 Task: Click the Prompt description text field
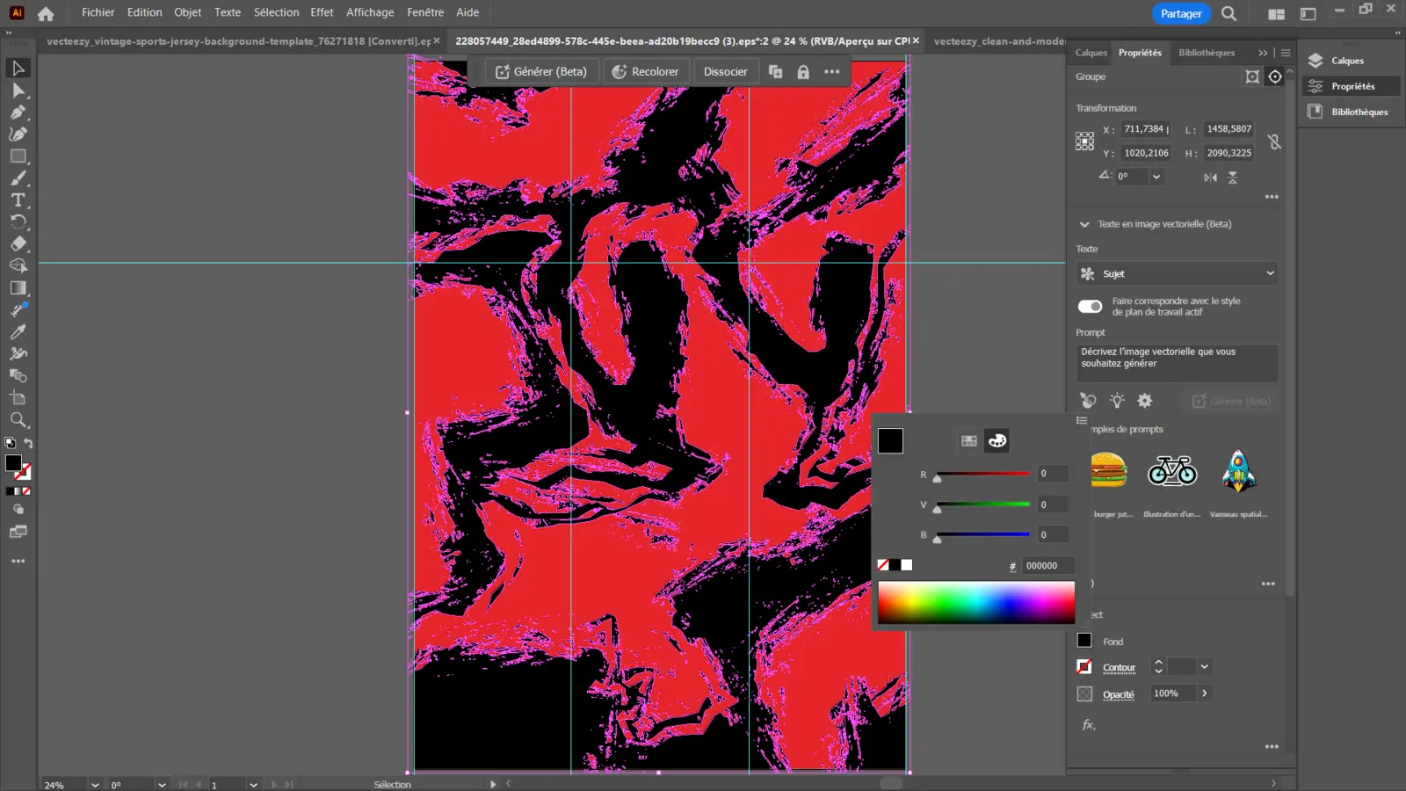1178,363
